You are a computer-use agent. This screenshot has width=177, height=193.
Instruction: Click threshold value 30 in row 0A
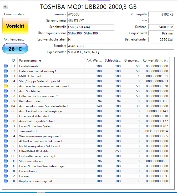point(138,106)
